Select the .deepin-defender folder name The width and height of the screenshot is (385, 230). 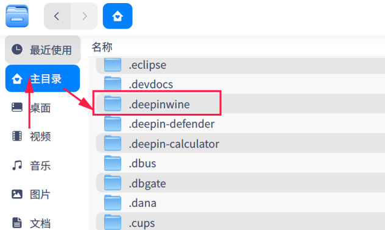point(171,124)
